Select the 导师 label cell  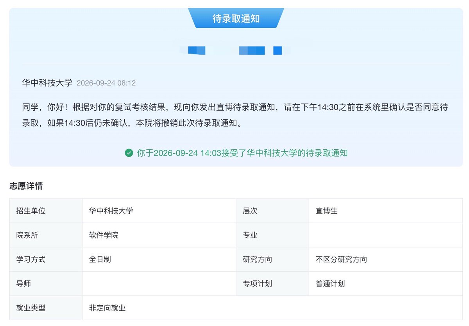pos(46,284)
